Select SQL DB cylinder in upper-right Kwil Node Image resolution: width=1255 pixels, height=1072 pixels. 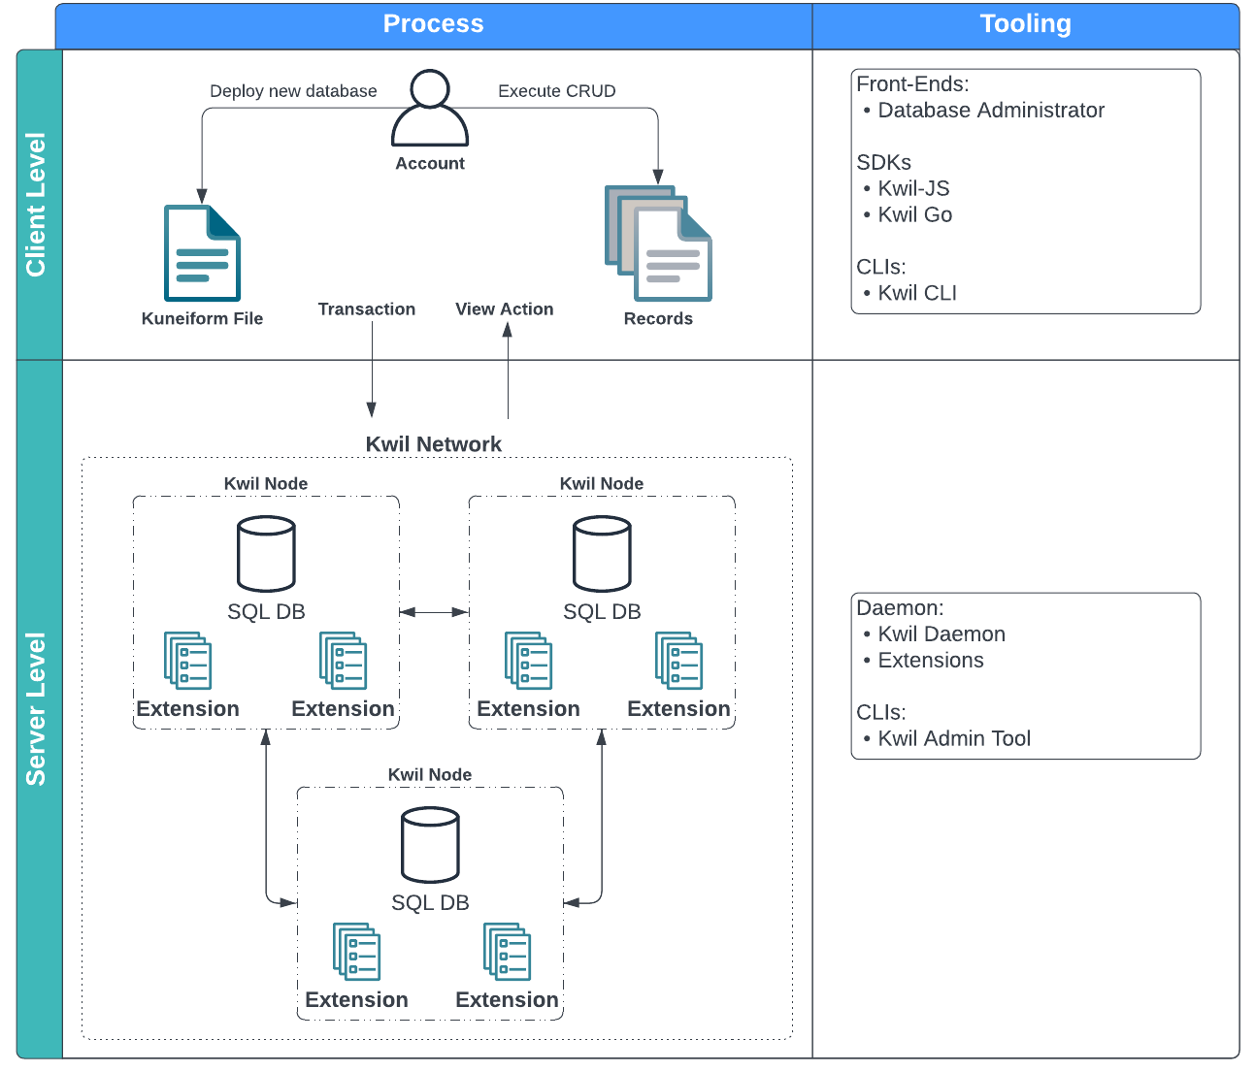point(602,554)
